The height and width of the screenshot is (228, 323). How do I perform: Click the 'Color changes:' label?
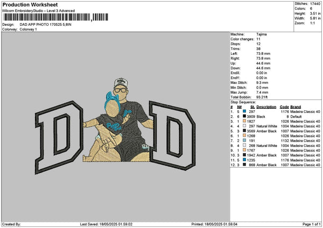tap(242, 39)
